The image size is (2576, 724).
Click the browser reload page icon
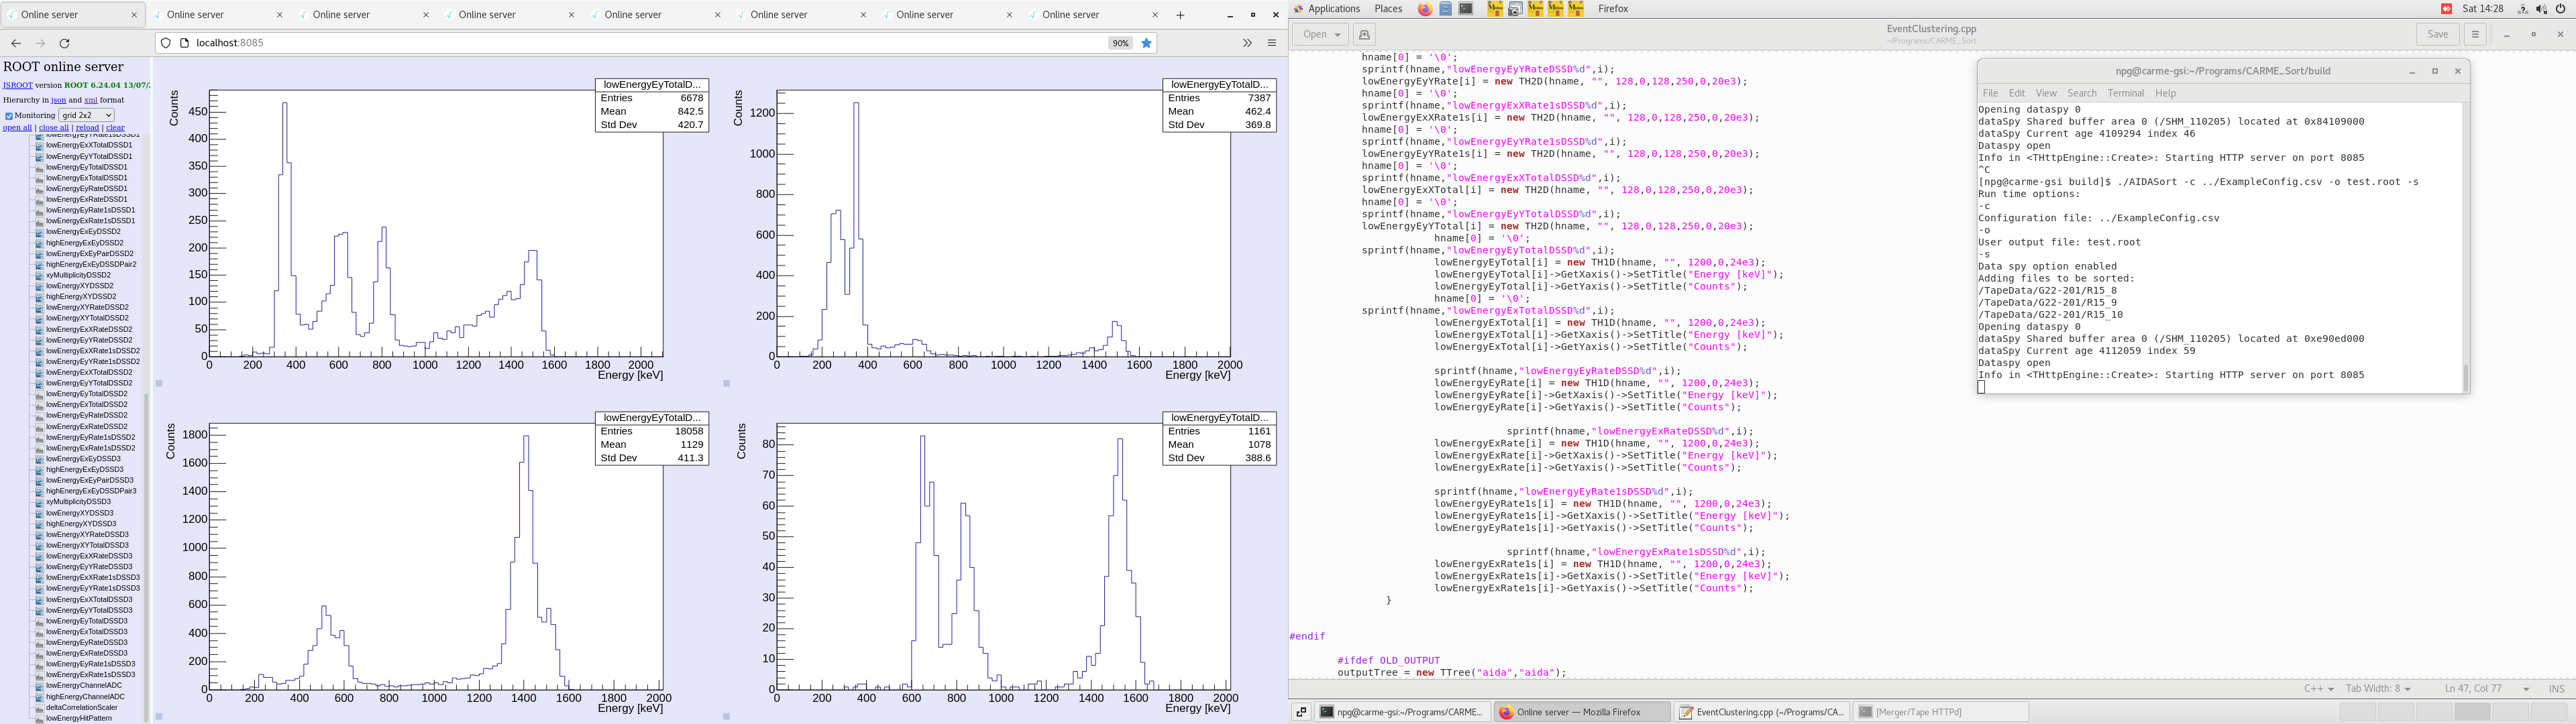[65, 43]
